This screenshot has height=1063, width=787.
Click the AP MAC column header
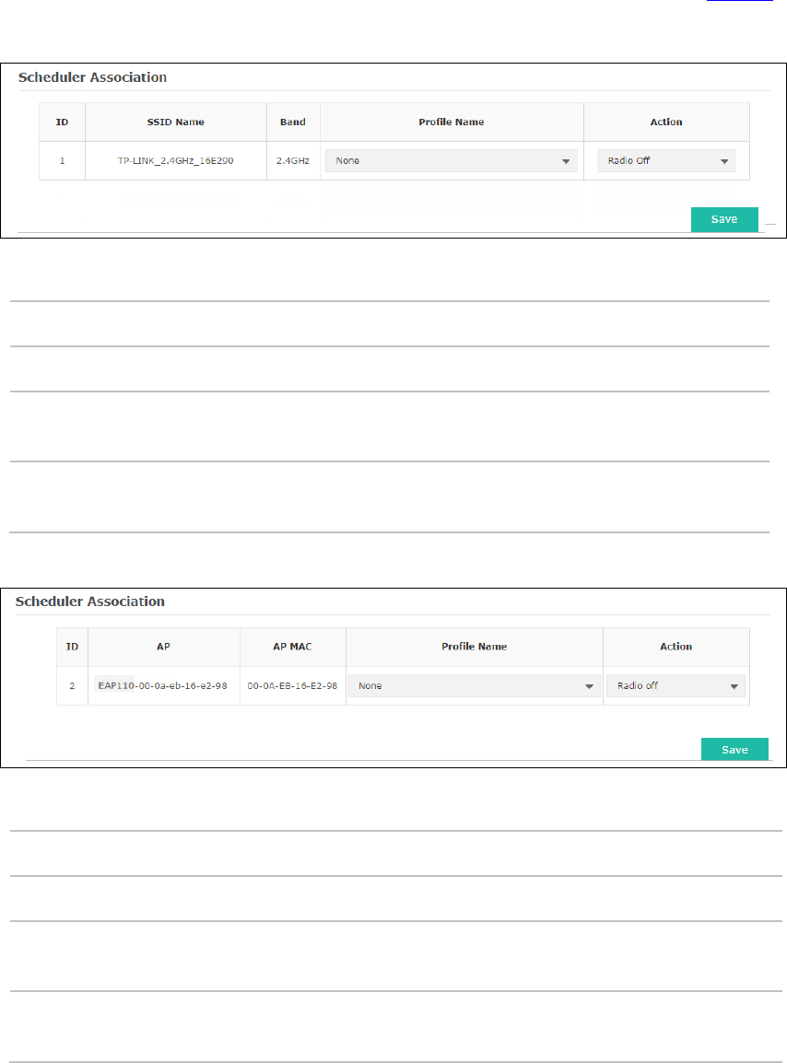[292, 647]
